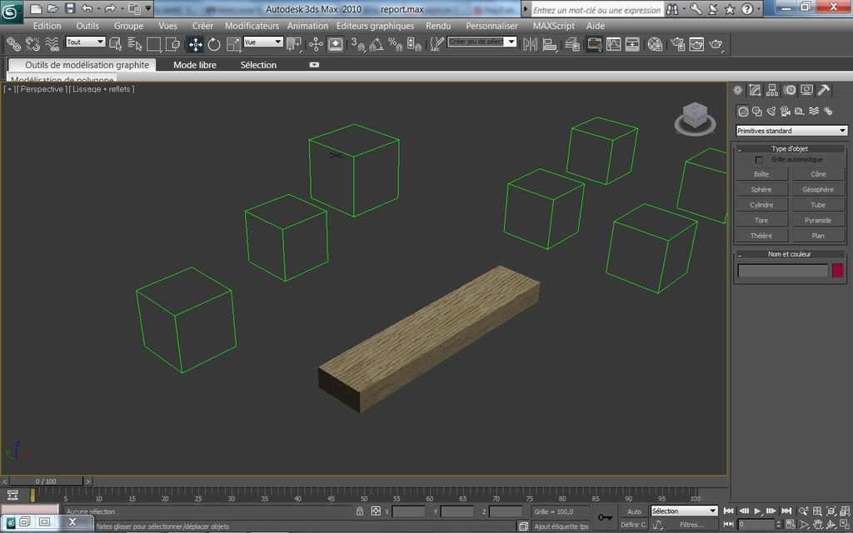Open the Créer jeu de sélection dropdown
The image size is (853, 533).
pyautogui.click(x=481, y=42)
